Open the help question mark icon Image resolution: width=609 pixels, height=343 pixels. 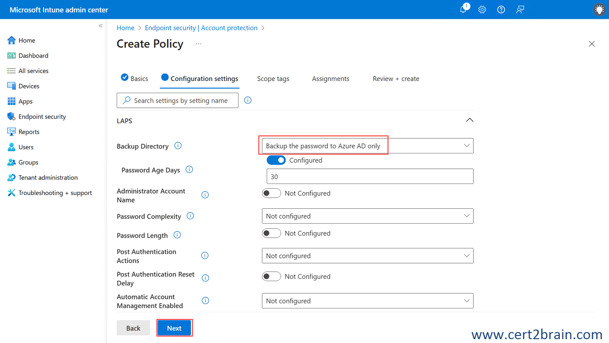501,10
